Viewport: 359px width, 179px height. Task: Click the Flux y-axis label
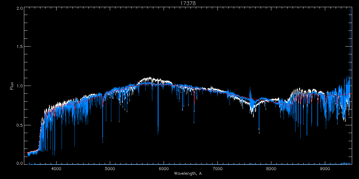(12, 86)
